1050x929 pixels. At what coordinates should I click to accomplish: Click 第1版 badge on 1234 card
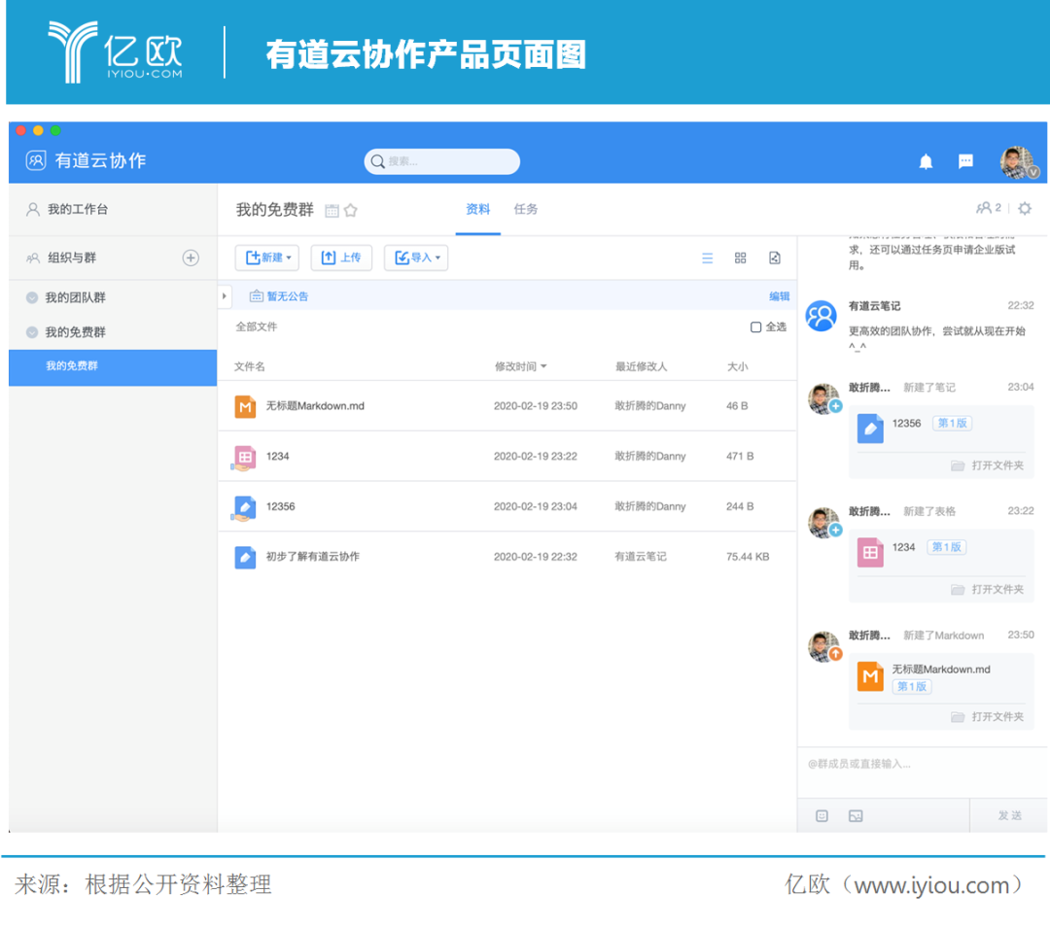pos(946,547)
